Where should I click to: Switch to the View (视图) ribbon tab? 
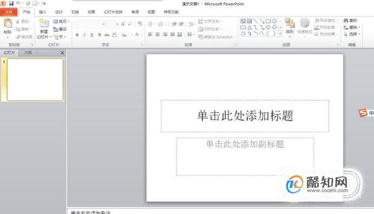[151, 12]
